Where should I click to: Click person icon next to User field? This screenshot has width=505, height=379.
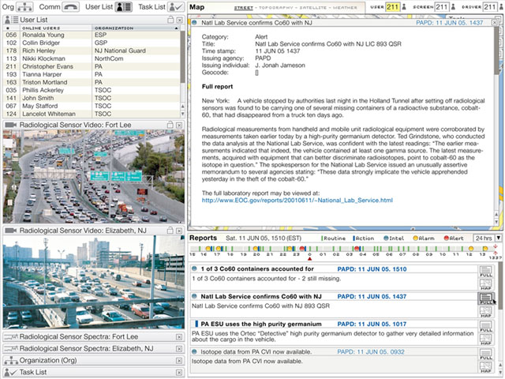pos(404,7)
